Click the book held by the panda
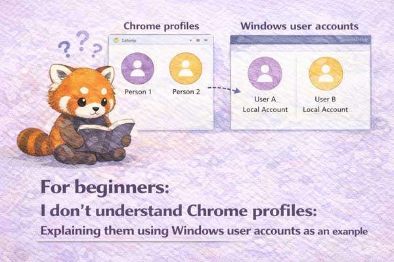Image resolution: width=394 pixels, height=262 pixels. pyautogui.click(x=107, y=136)
